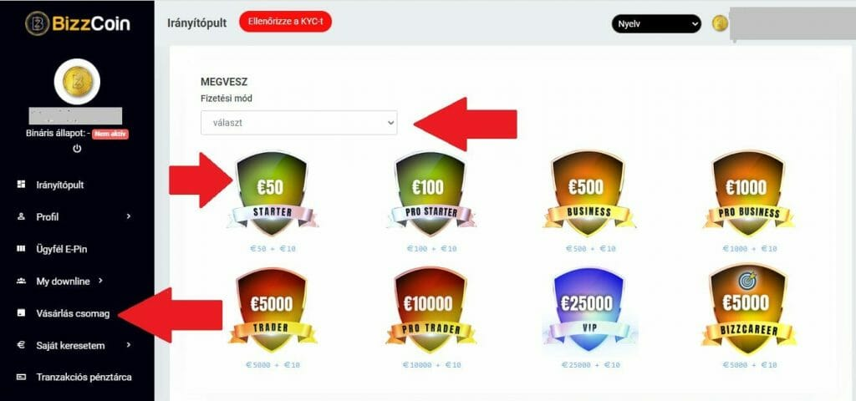Open the Nyelv language dropdown
The image size is (856, 401).
click(x=656, y=24)
